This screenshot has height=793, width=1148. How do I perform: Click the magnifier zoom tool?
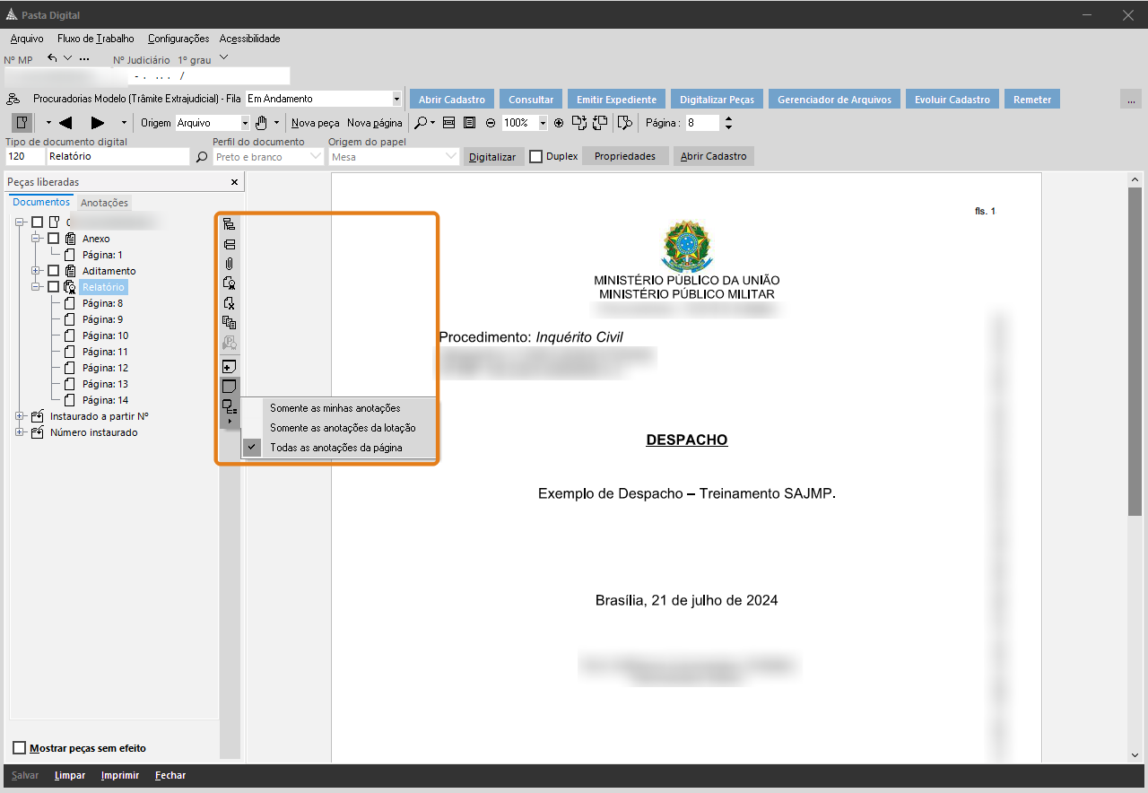(x=420, y=123)
